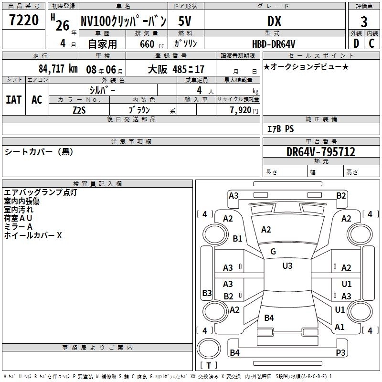Select the model code HBD-DR64V
Screen dimensions: 382x382
click(x=275, y=43)
